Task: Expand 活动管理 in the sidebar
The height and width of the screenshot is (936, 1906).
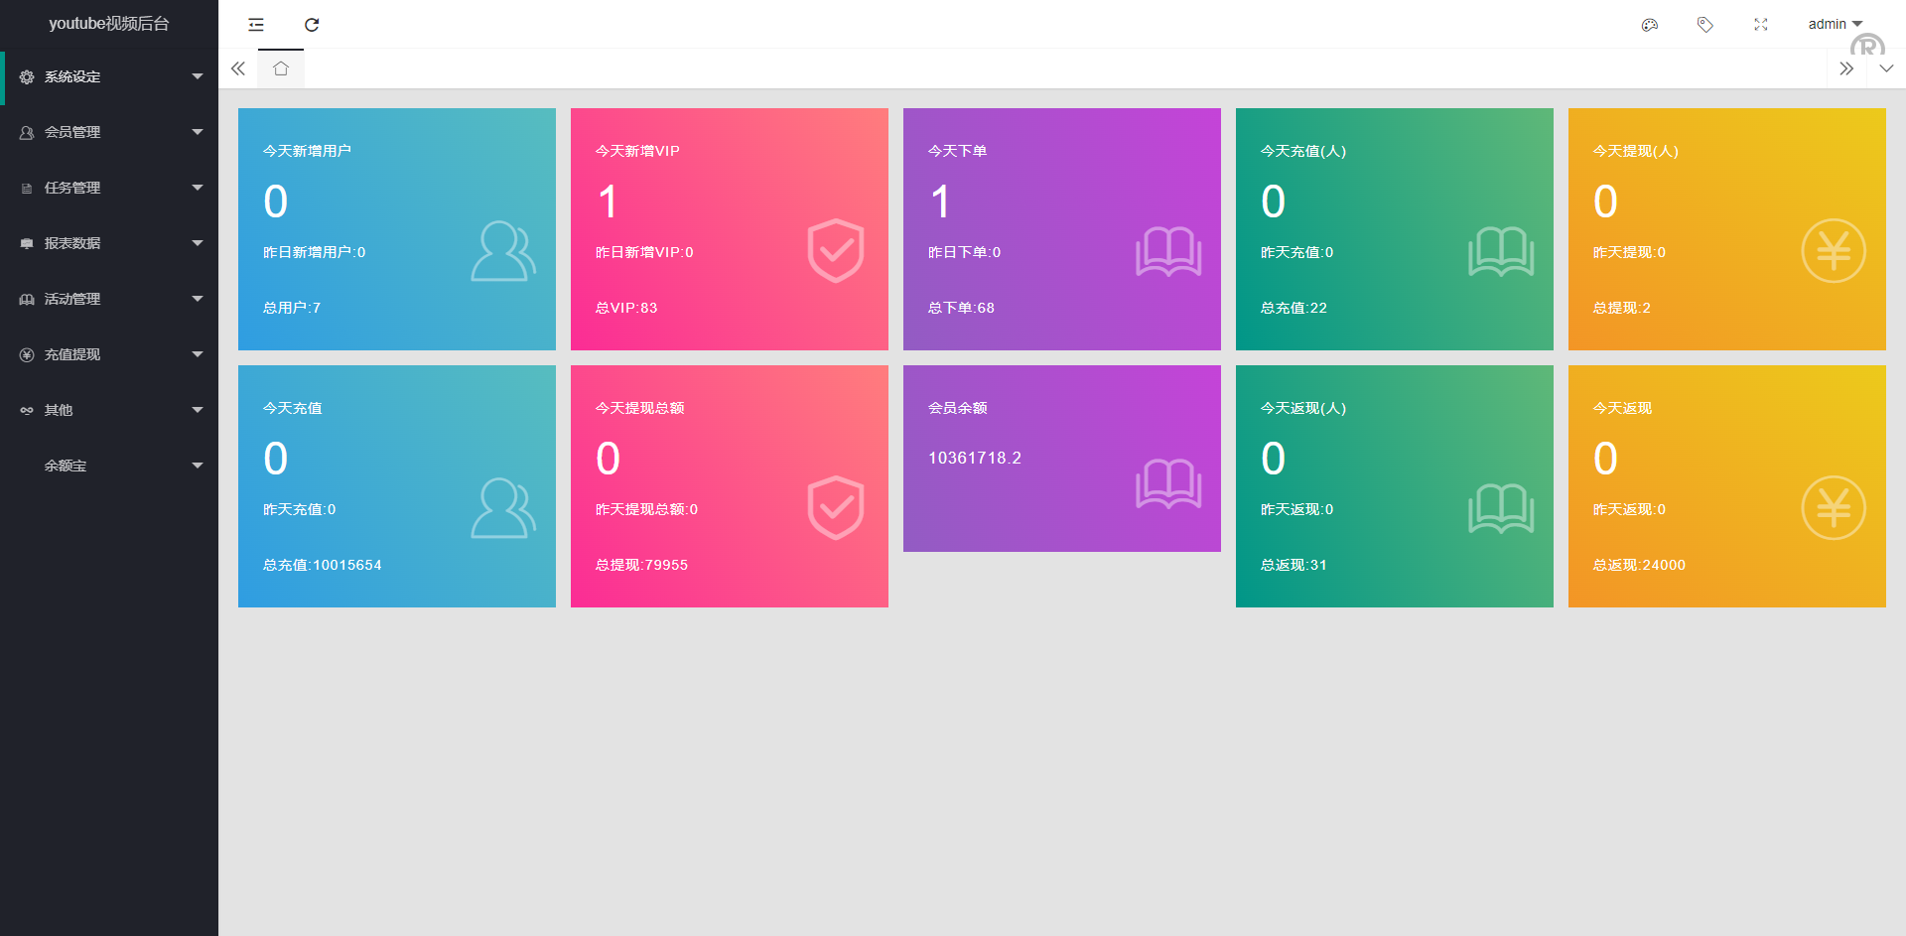Action: [109, 299]
